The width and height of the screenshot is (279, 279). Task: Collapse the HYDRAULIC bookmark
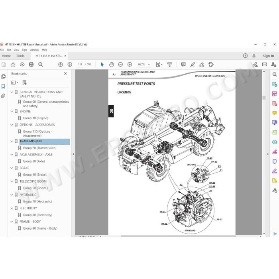[12, 195]
